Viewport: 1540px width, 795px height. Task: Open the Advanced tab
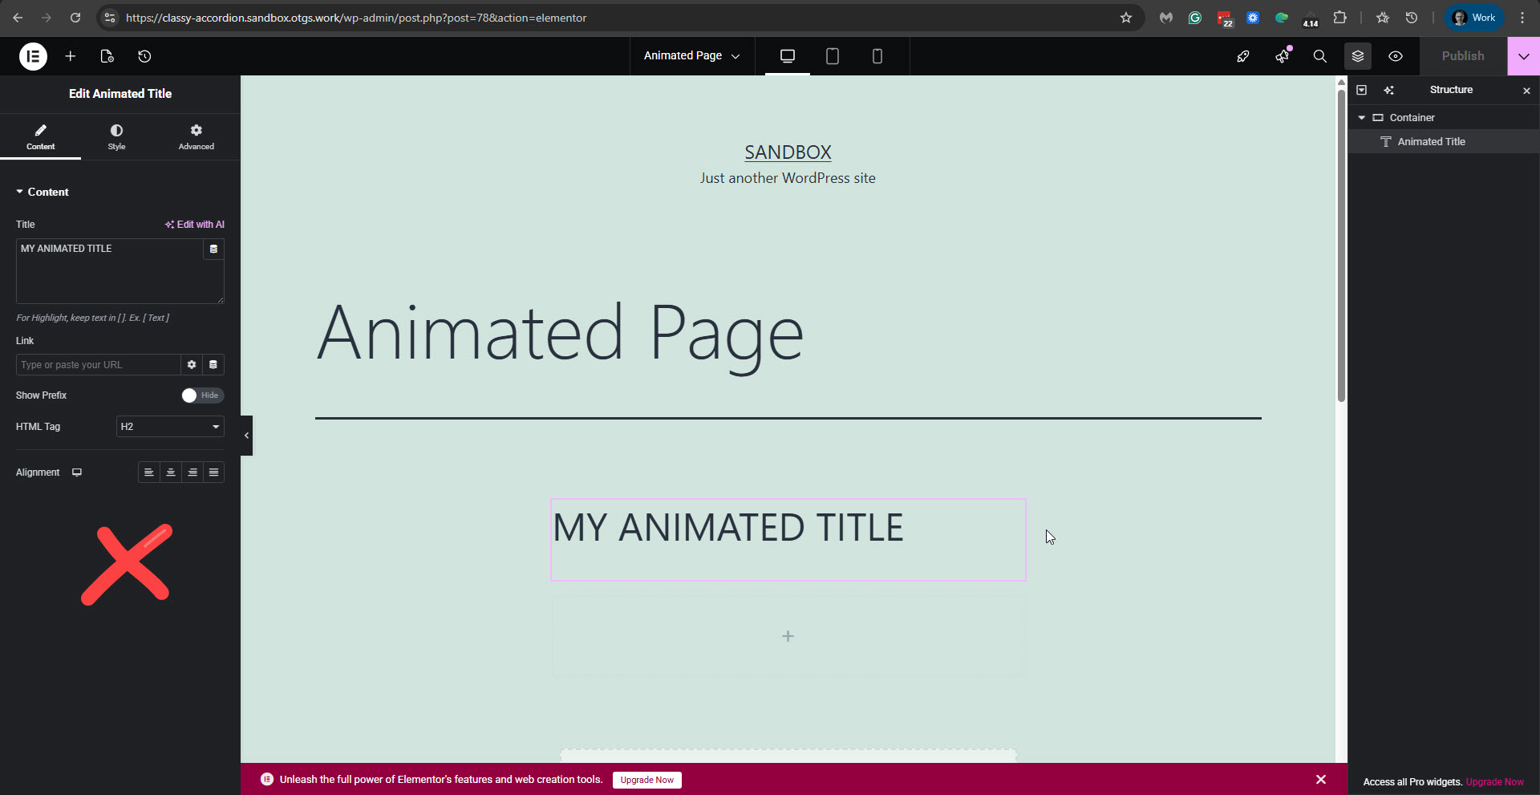(x=196, y=137)
